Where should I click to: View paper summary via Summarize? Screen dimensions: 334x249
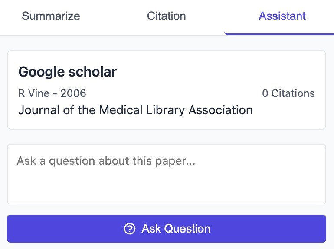pyautogui.click(x=51, y=16)
